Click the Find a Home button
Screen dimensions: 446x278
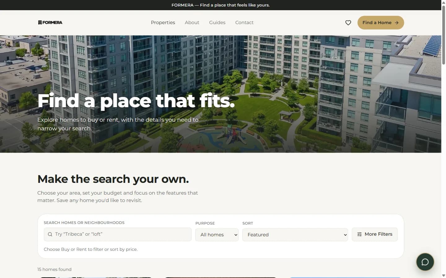(x=381, y=23)
